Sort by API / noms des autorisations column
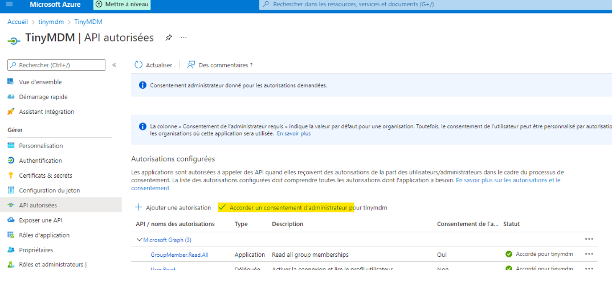Screen dimensions: 612x295 tap(175, 224)
